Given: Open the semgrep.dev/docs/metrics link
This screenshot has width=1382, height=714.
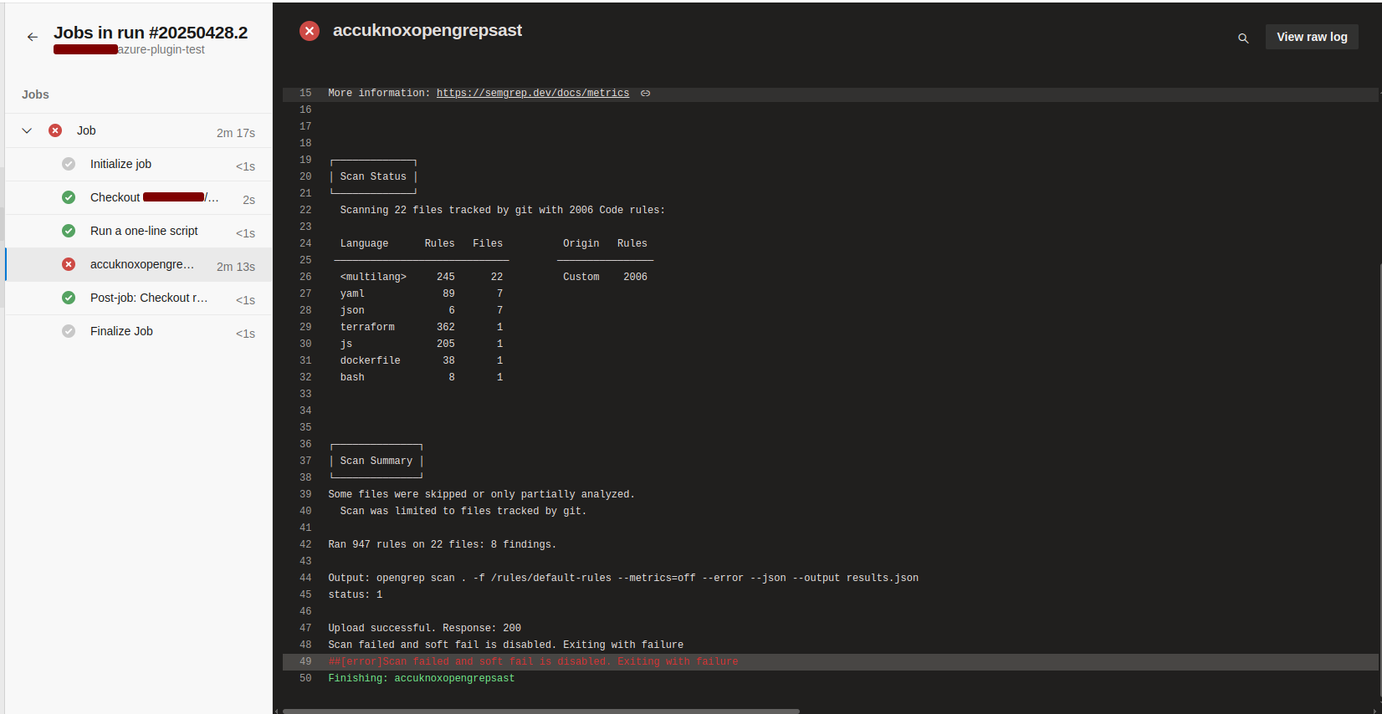Looking at the screenshot, I should click(533, 93).
